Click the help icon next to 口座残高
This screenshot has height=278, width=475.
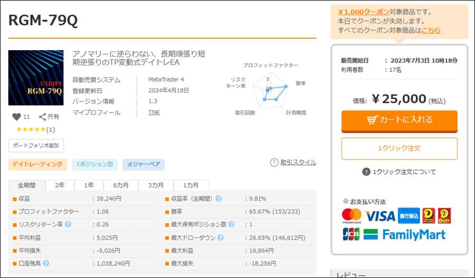point(46,263)
